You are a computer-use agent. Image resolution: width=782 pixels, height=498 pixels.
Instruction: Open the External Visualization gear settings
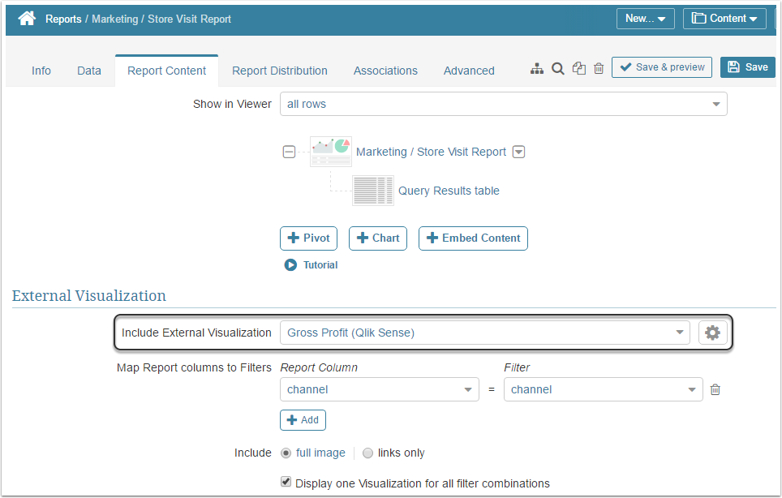tap(712, 333)
